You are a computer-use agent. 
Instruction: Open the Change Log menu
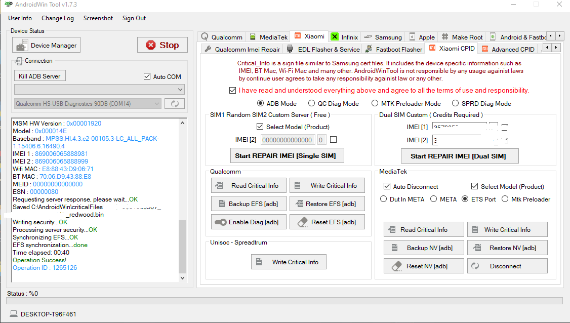(57, 18)
